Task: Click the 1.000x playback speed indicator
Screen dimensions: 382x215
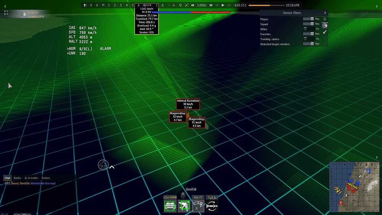Action: click(x=202, y=5)
